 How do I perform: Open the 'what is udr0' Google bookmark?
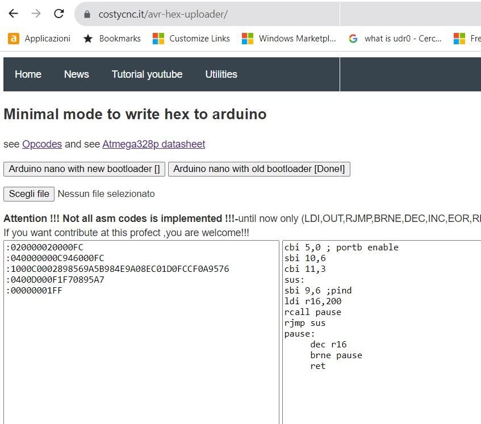tap(395, 39)
